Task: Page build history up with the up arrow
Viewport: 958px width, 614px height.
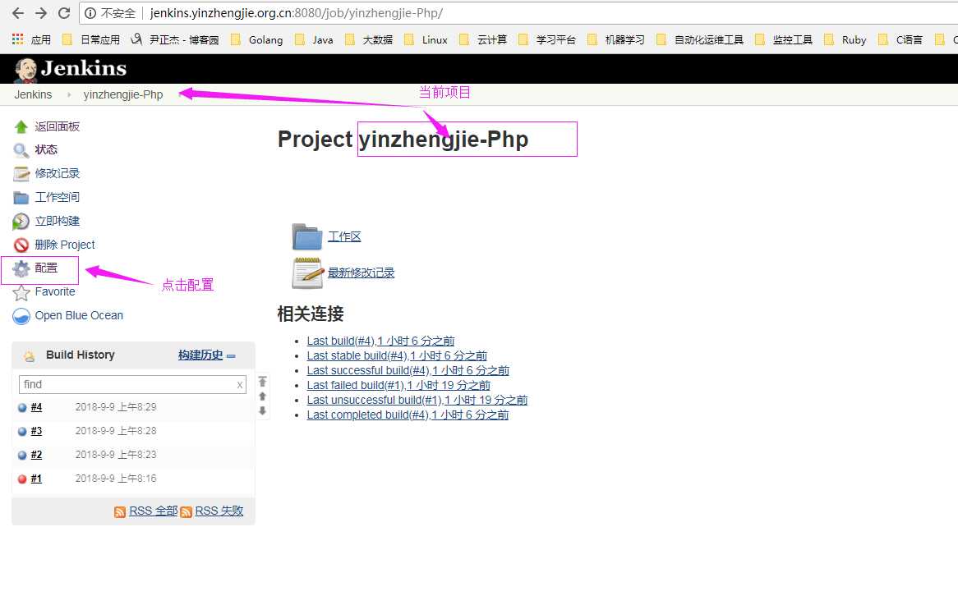Action: tap(263, 396)
